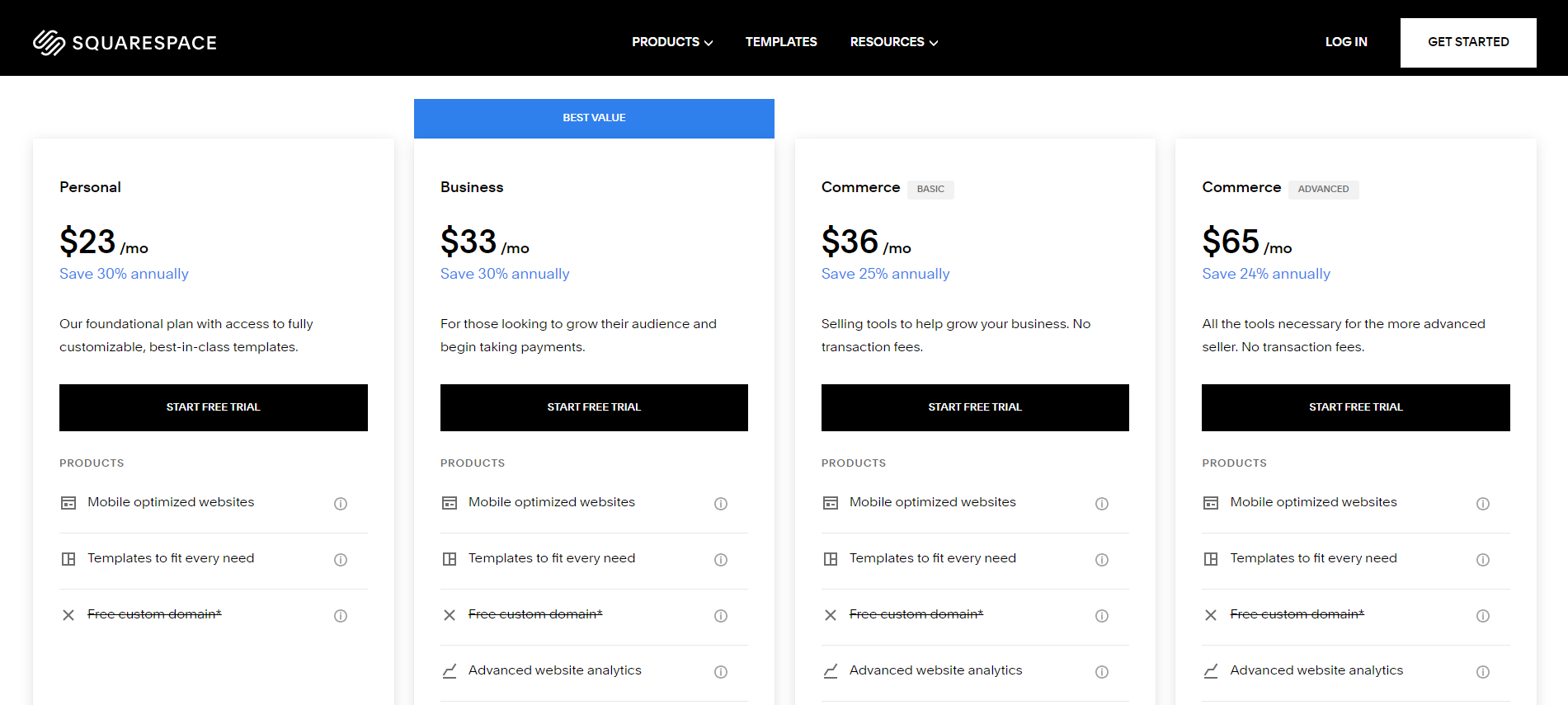Image resolution: width=1568 pixels, height=705 pixels.
Task: Click the Log In link
Action: click(x=1346, y=42)
